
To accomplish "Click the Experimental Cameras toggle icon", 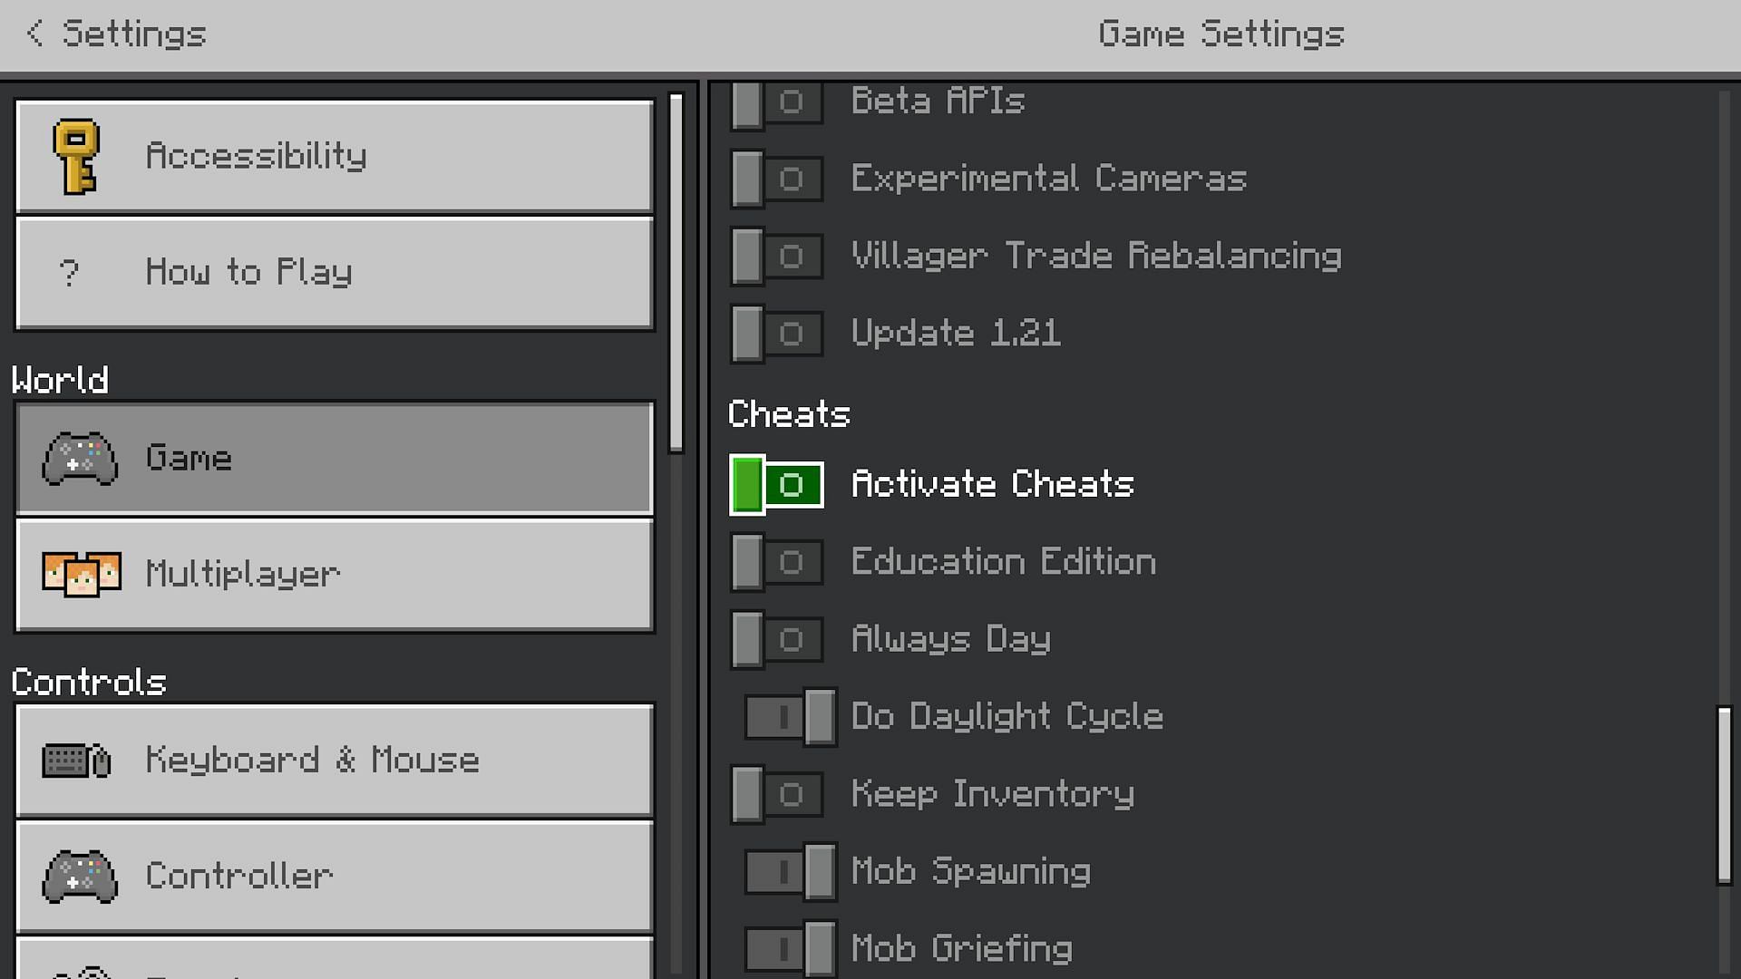I will [776, 178].
